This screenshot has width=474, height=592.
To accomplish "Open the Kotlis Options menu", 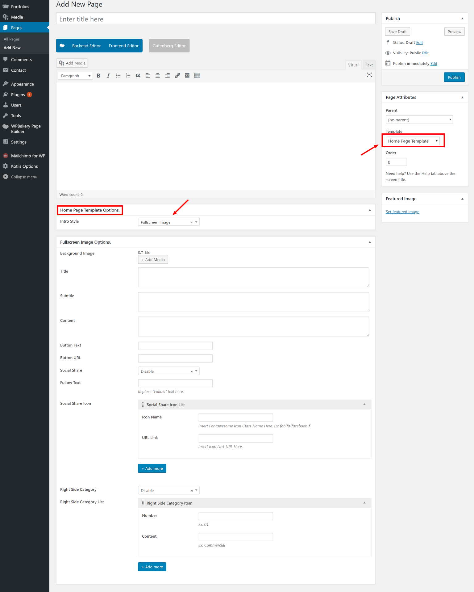I will (x=24, y=166).
